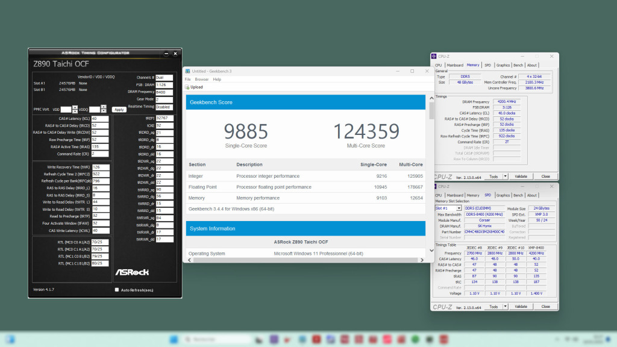This screenshot has width=617, height=347.
Task: Select Graphics tab in upper CPU-Z window
Action: click(503, 65)
